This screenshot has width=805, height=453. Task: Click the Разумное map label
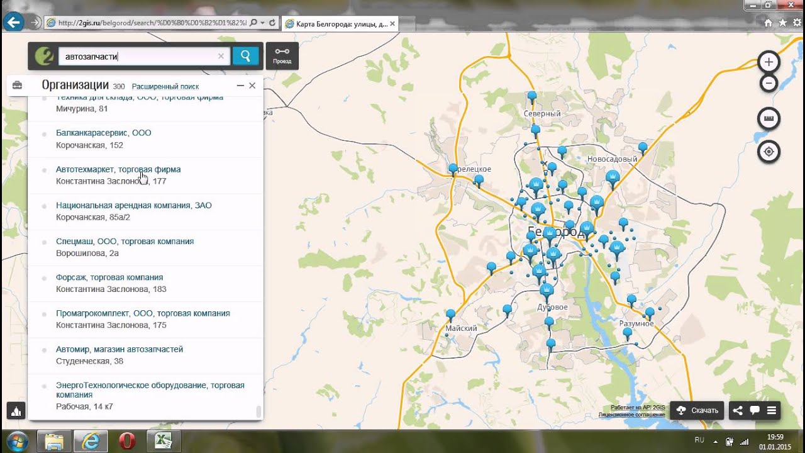pyautogui.click(x=636, y=323)
